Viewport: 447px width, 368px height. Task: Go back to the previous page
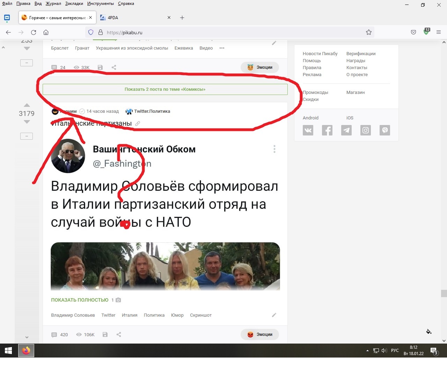(8, 32)
